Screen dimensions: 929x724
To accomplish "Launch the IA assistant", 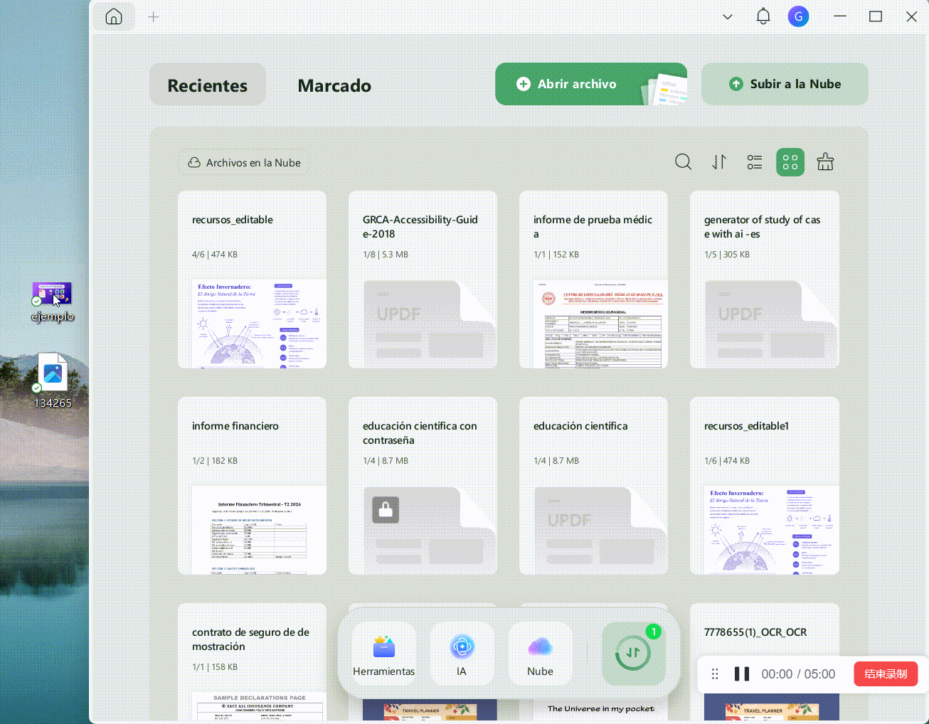I will point(462,654).
